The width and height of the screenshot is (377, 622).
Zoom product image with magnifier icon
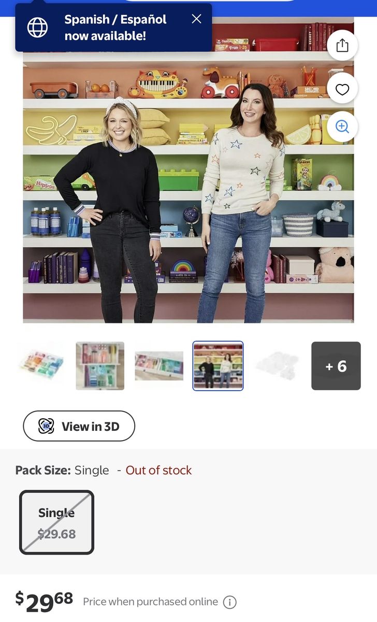[342, 126]
